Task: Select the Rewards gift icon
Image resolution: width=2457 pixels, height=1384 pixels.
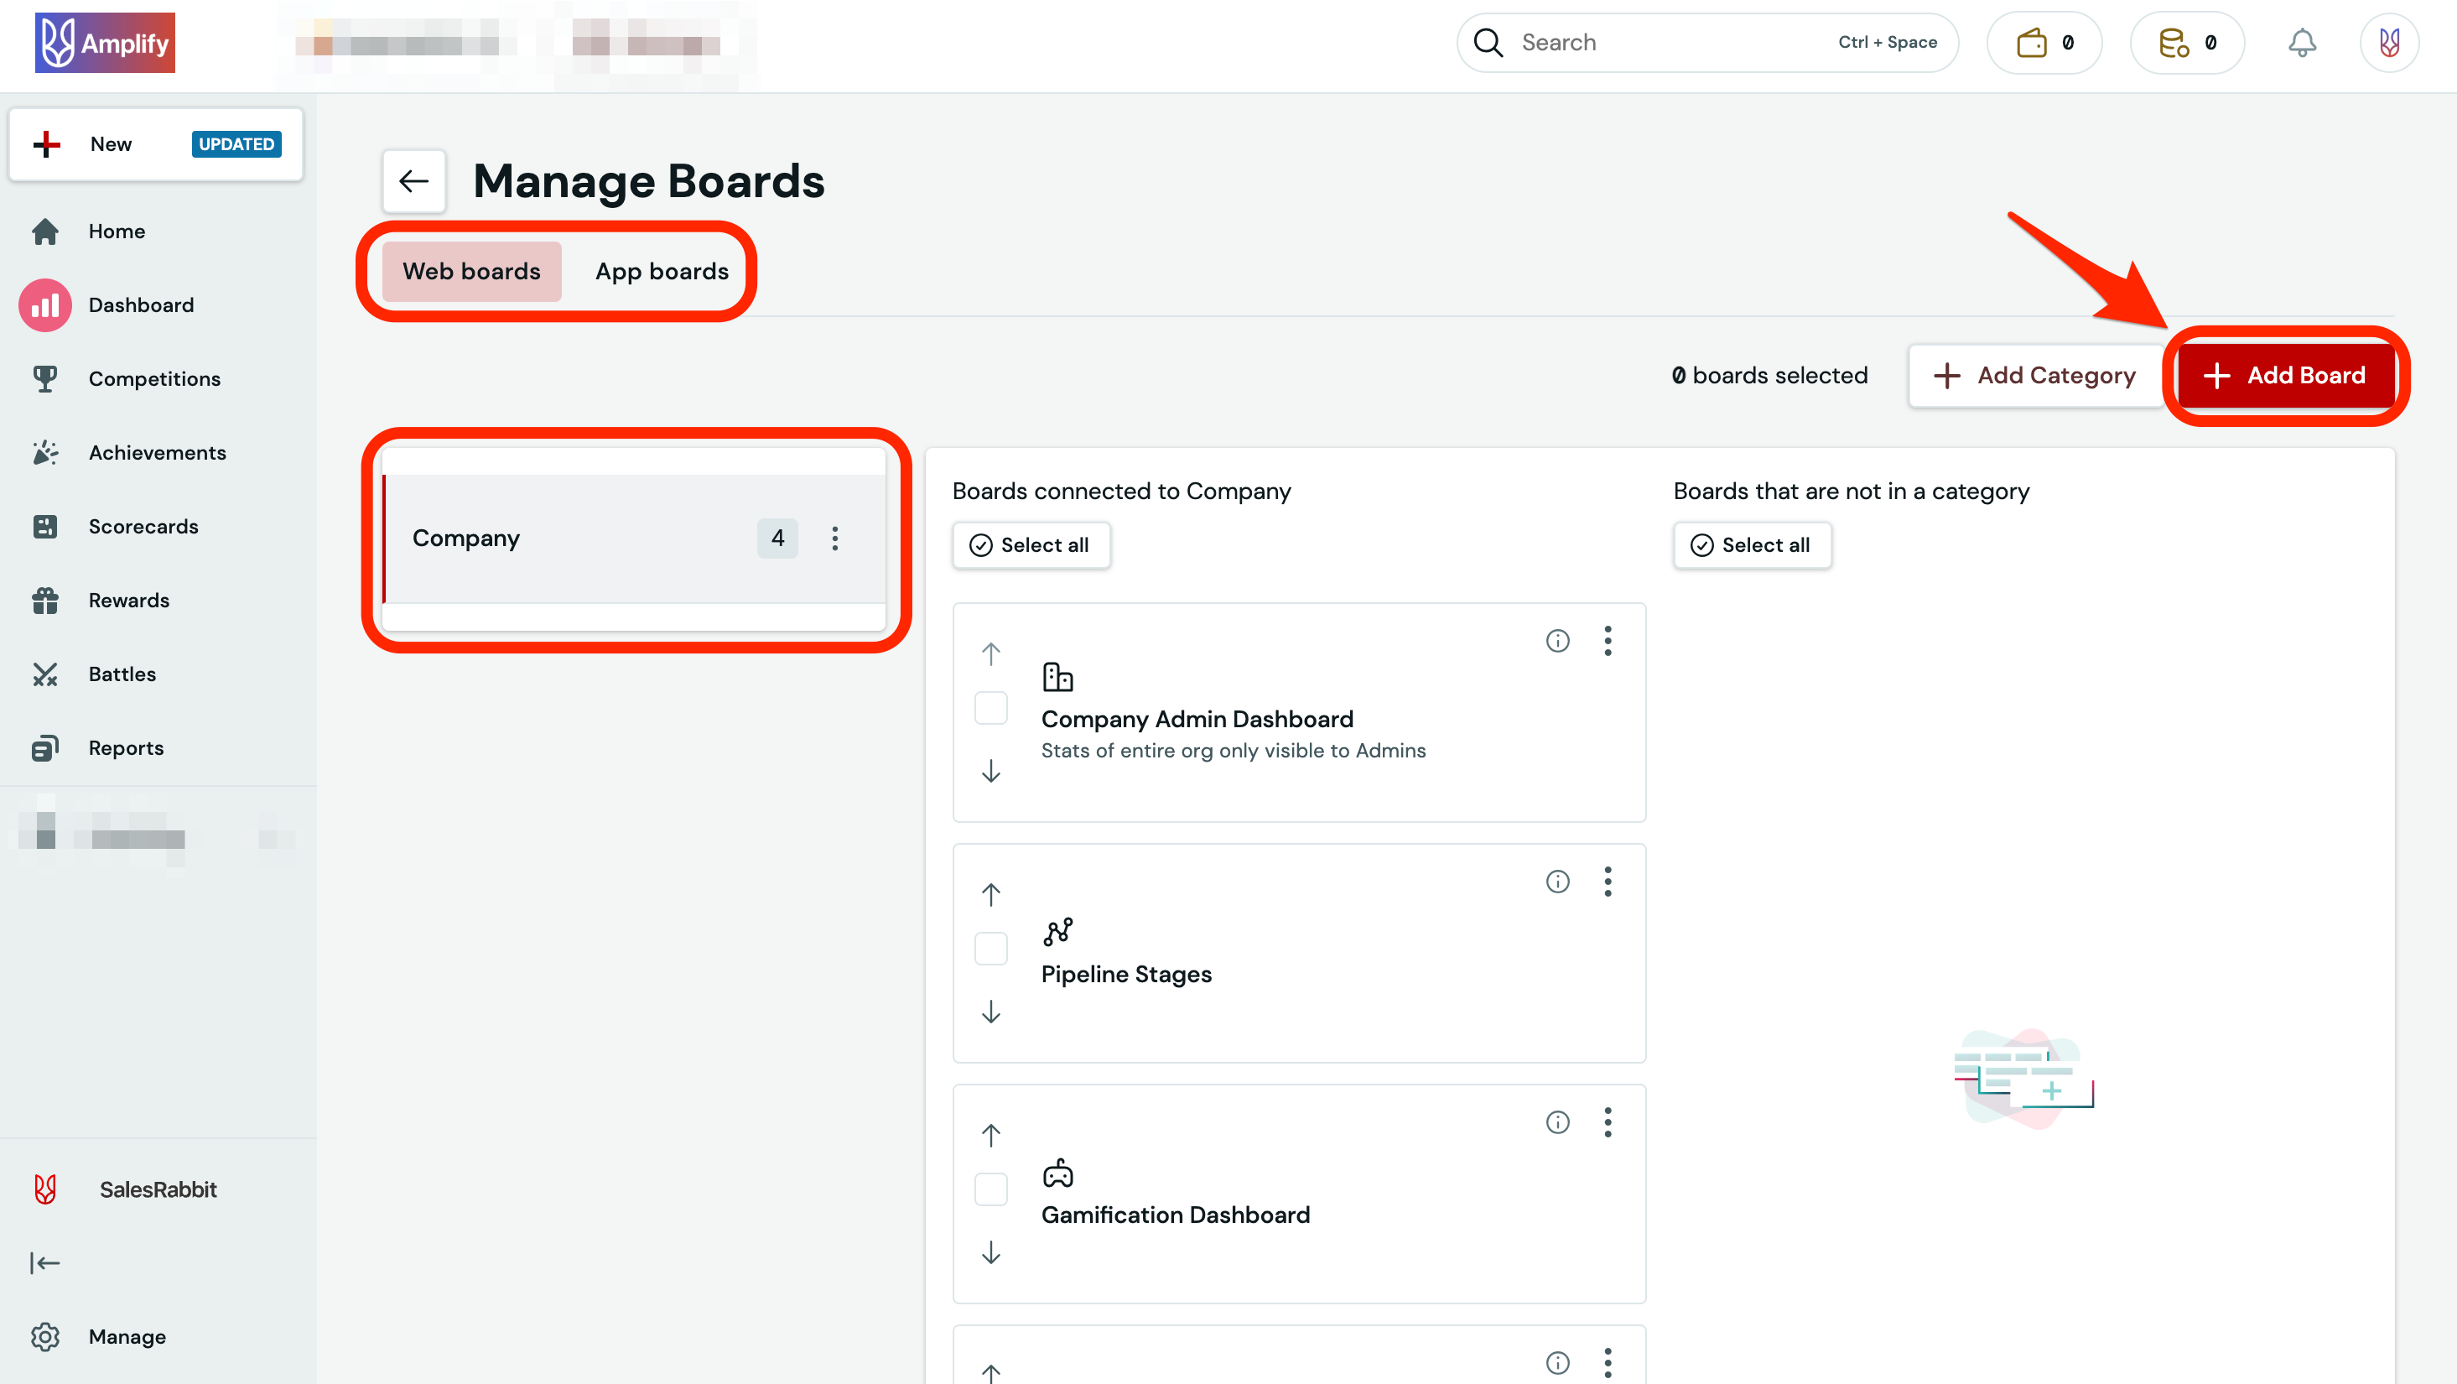Action: (x=44, y=600)
